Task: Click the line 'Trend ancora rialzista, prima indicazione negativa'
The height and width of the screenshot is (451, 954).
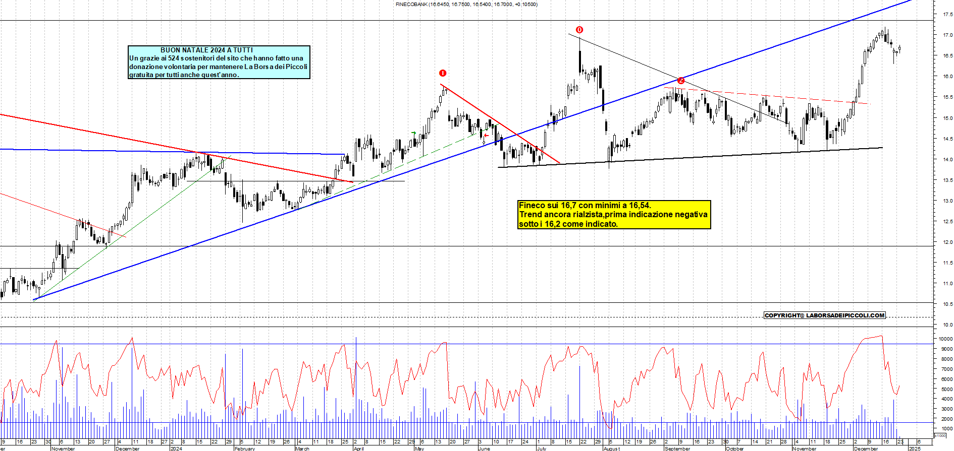Action: click(613, 214)
